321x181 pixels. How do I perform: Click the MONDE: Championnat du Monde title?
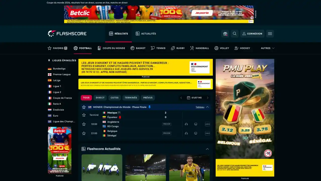pyautogui.click(x=120, y=107)
